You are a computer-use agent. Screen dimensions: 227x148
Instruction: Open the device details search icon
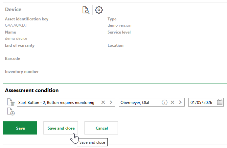pyautogui.click(x=86, y=10)
